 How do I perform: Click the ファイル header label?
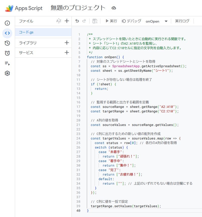[26, 21]
